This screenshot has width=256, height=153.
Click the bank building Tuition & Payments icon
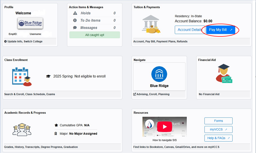[151, 24]
